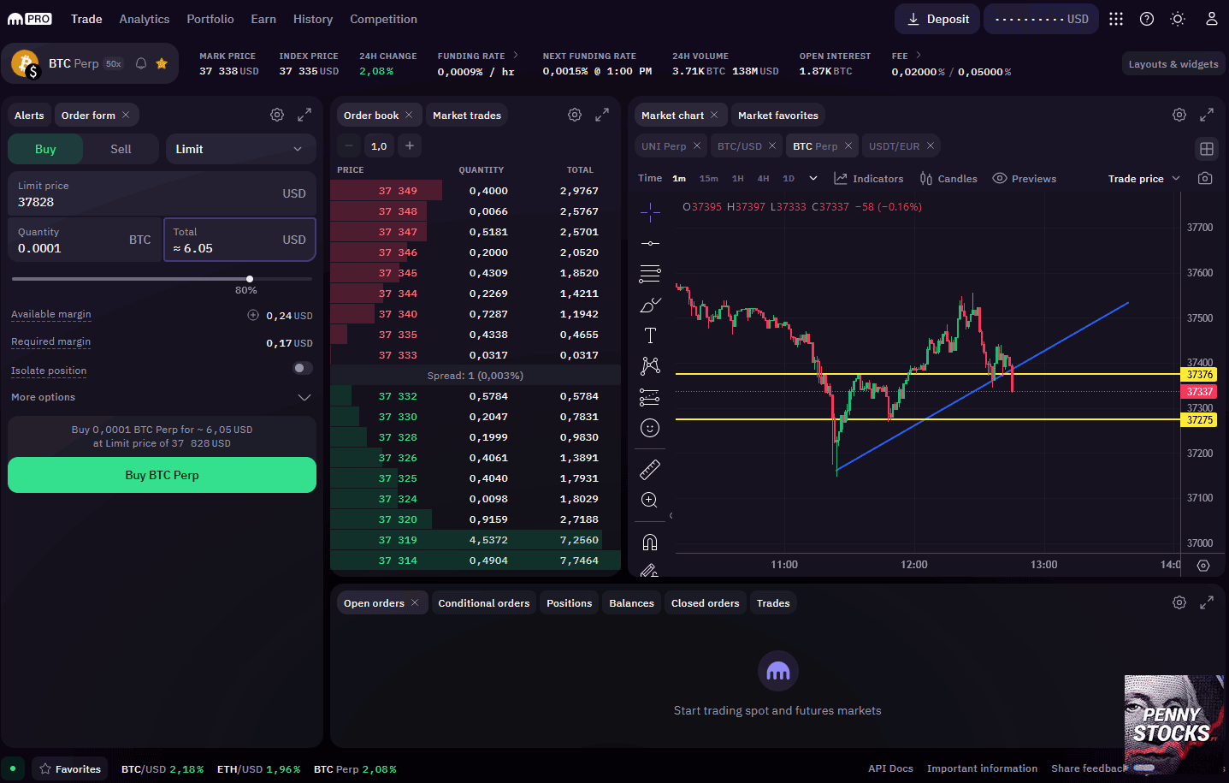Select the 15m chart timeframe
1229x783 pixels.
[x=708, y=178]
